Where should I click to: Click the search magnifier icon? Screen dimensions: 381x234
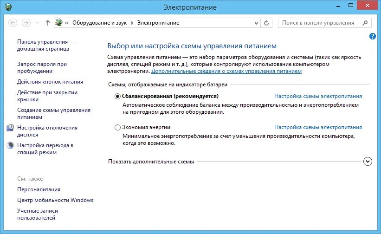point(365,23)
